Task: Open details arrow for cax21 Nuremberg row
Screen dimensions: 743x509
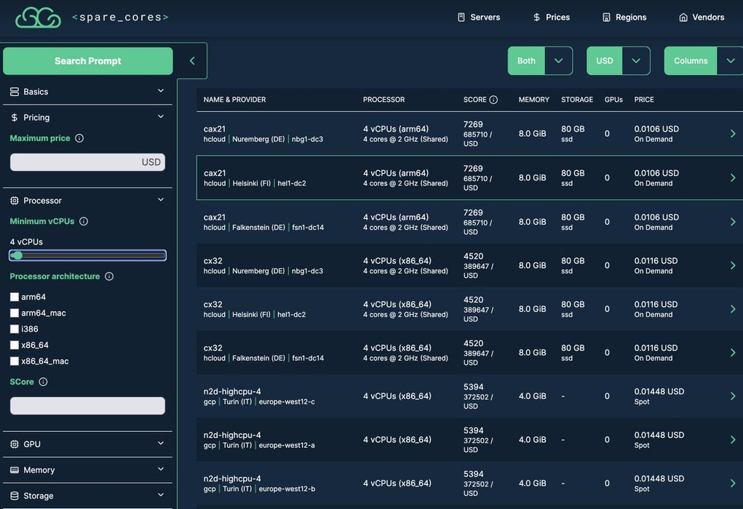Action: [732, 134]
